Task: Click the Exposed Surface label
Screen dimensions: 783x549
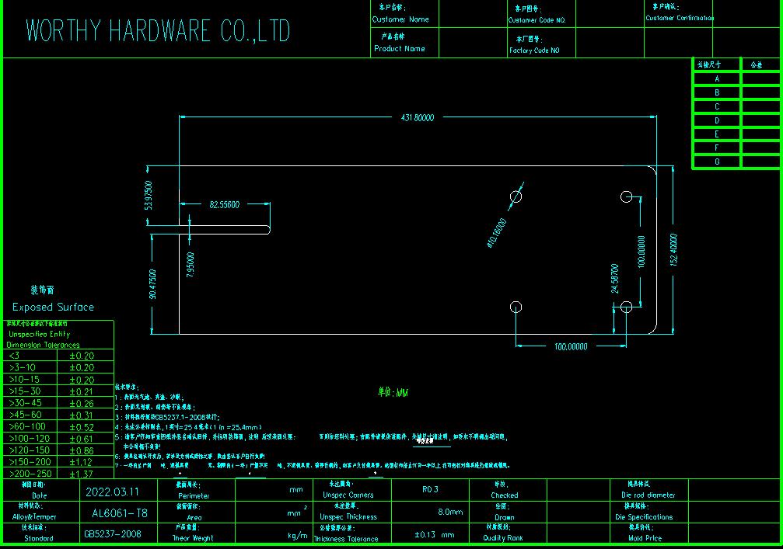Action: tap(53, 307)
